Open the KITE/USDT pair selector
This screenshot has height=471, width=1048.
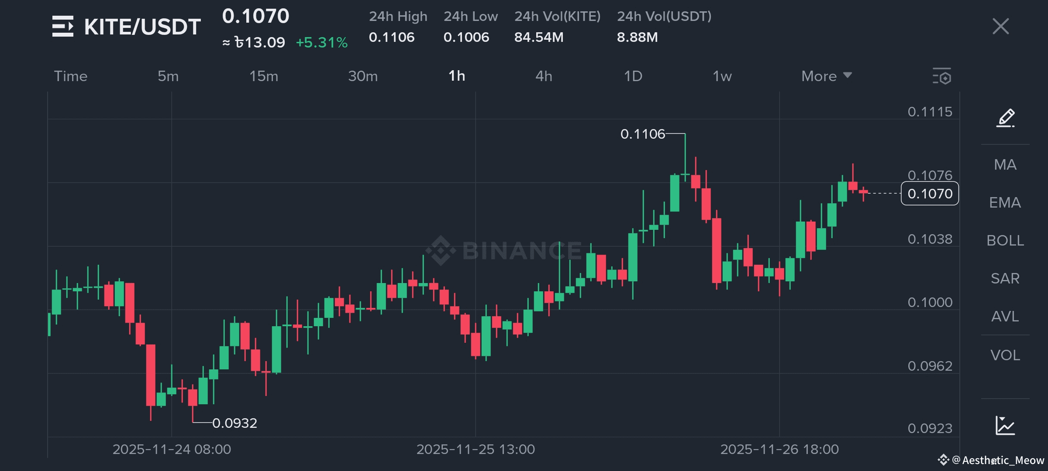(142, 27)
